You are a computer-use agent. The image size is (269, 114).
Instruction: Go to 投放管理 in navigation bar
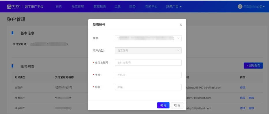[x=78, y=7]
